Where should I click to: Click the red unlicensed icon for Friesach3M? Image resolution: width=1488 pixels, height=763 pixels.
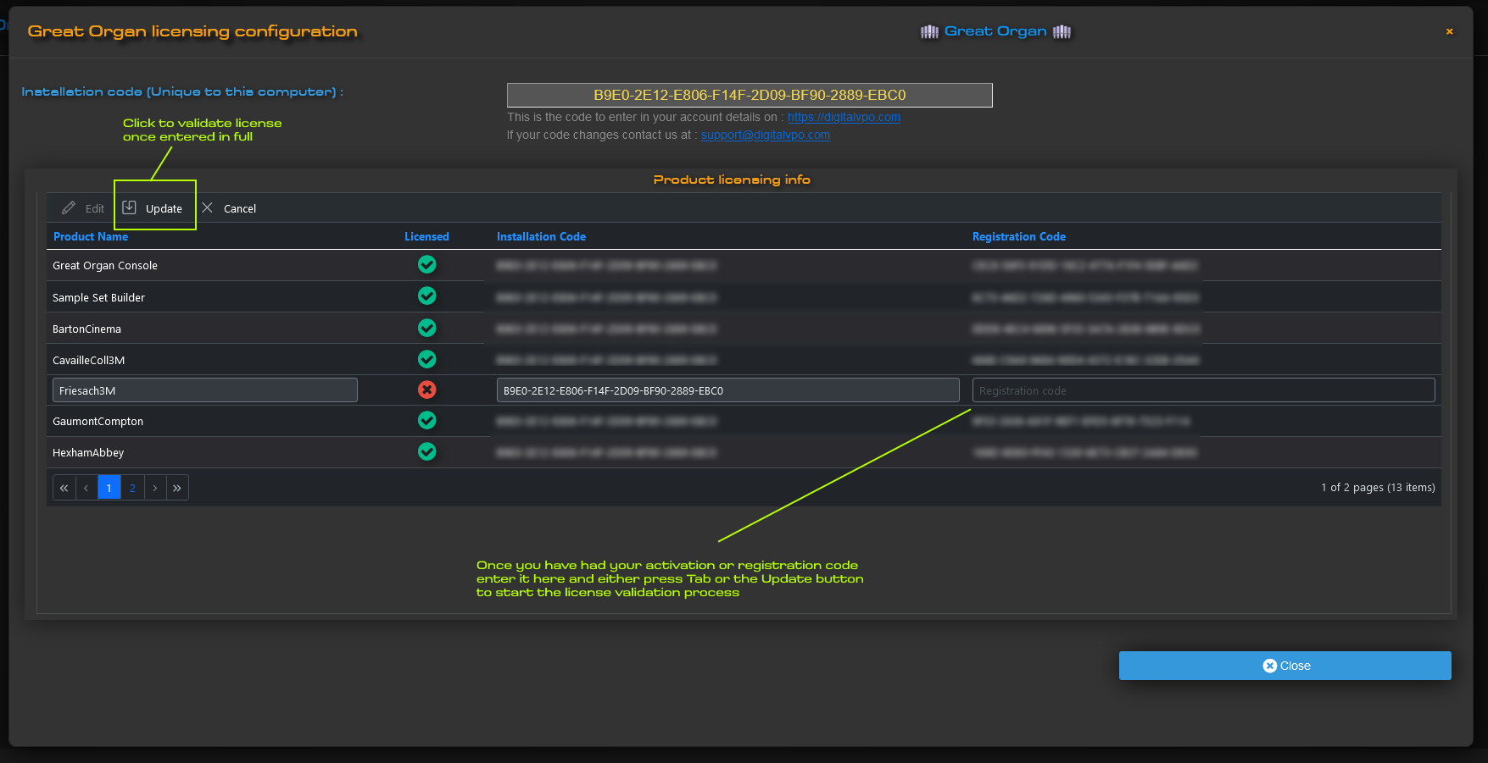point(427,390)
